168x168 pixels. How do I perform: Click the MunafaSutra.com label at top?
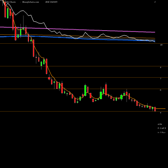pyautogui.click(x=31, y=2)
